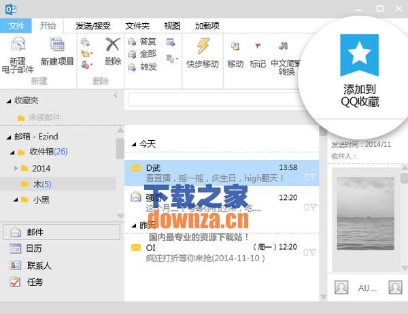This screenshot has height=313, width=408.
Task: Collapse the 今天 (Today) message group
Action: 133,144
